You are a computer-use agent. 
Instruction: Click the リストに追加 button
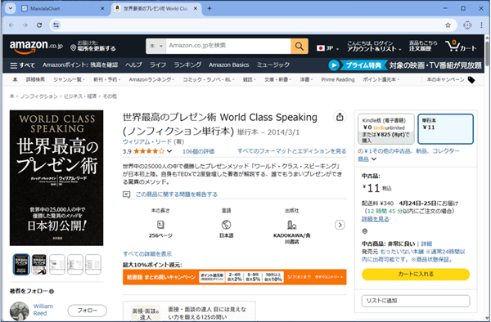416,301
